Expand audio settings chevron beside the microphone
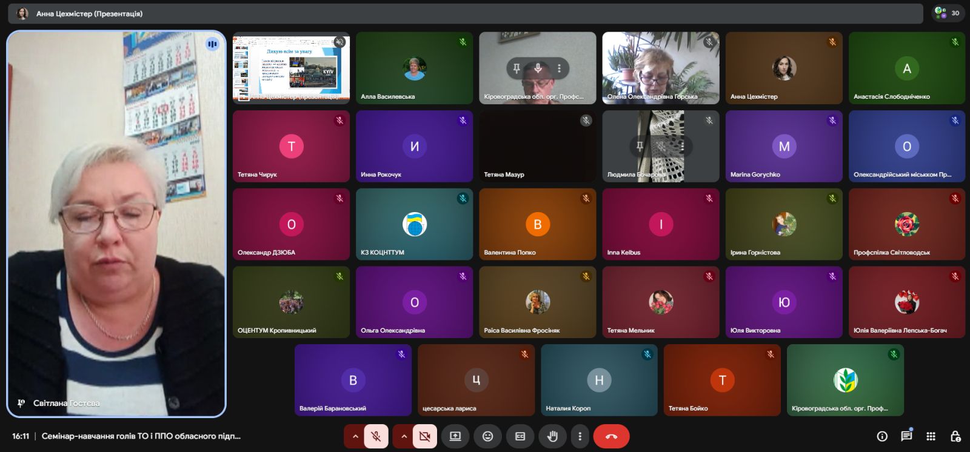The height and width of the screenshot is (452, 970). click(x=355, y=436)
